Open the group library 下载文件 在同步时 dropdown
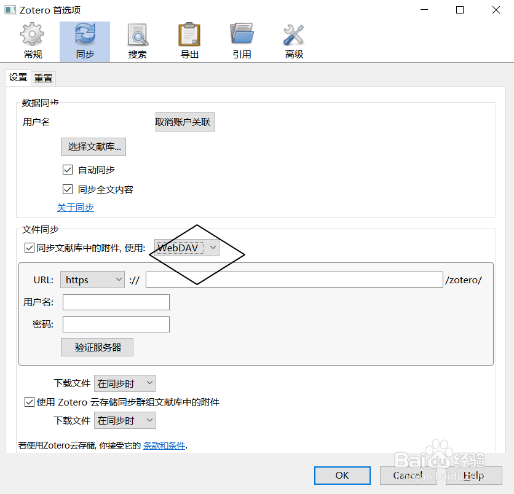514x494 pixels. tap(125, 420)
